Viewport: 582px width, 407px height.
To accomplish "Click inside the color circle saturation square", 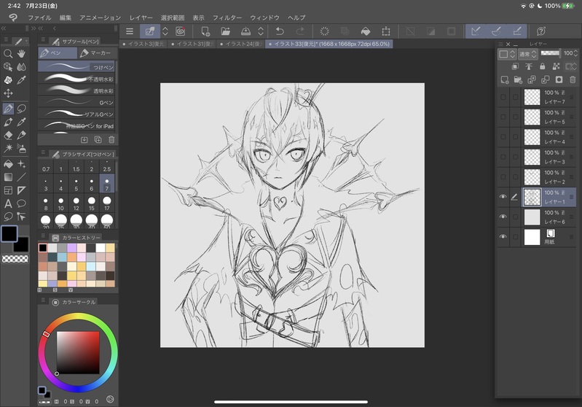I will tap(78, 352).
